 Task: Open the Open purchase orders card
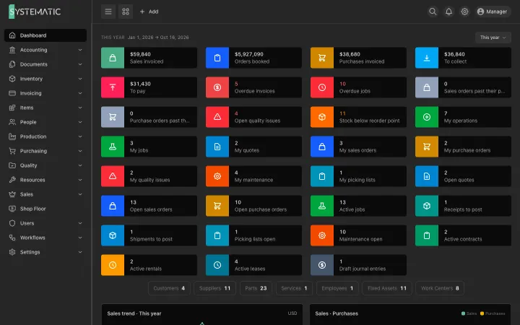pos(253,206)
